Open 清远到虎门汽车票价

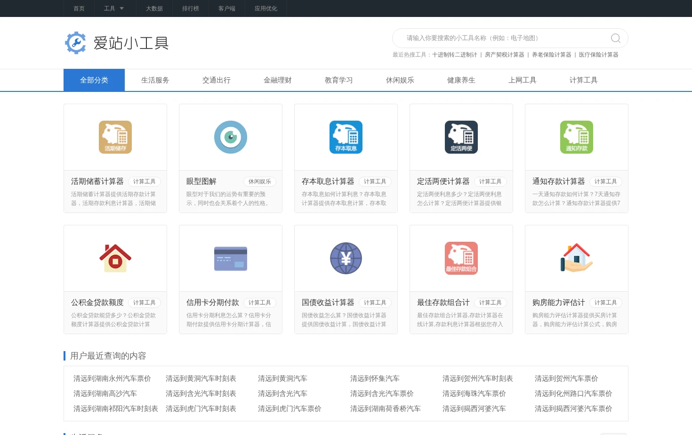pyautogui.click(x=290, y=409)
